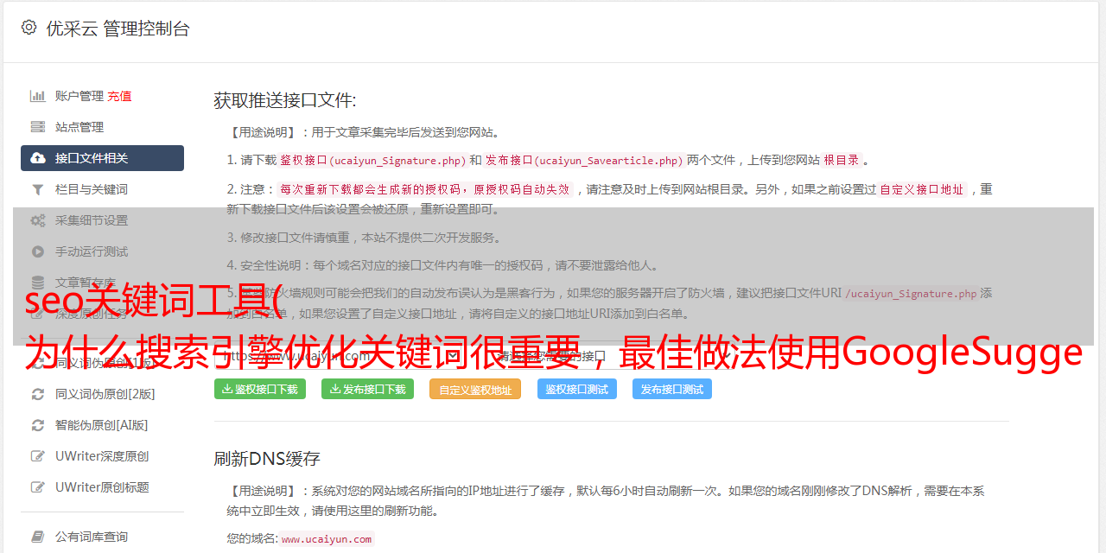The width and height of the screenshot is (1106, 553).
Task: Open 智能伪原创[AI版] in the sidebar
Action: tap(102, 425)
